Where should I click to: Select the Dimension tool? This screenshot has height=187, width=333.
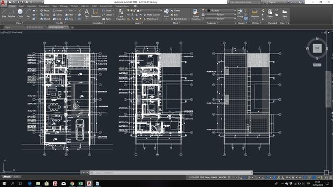96,13
